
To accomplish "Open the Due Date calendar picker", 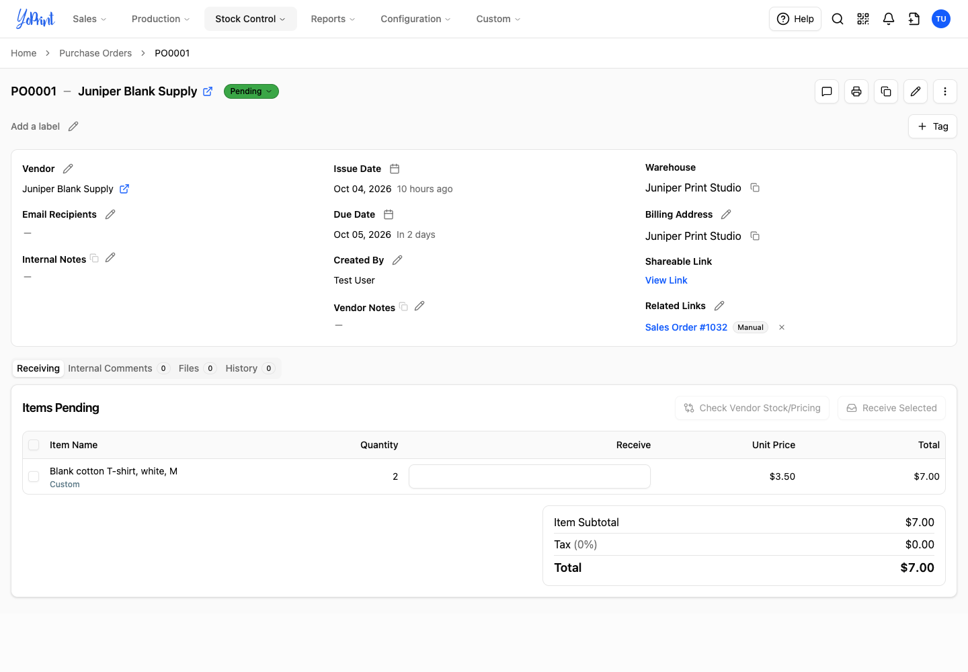I will coord(389,214).
